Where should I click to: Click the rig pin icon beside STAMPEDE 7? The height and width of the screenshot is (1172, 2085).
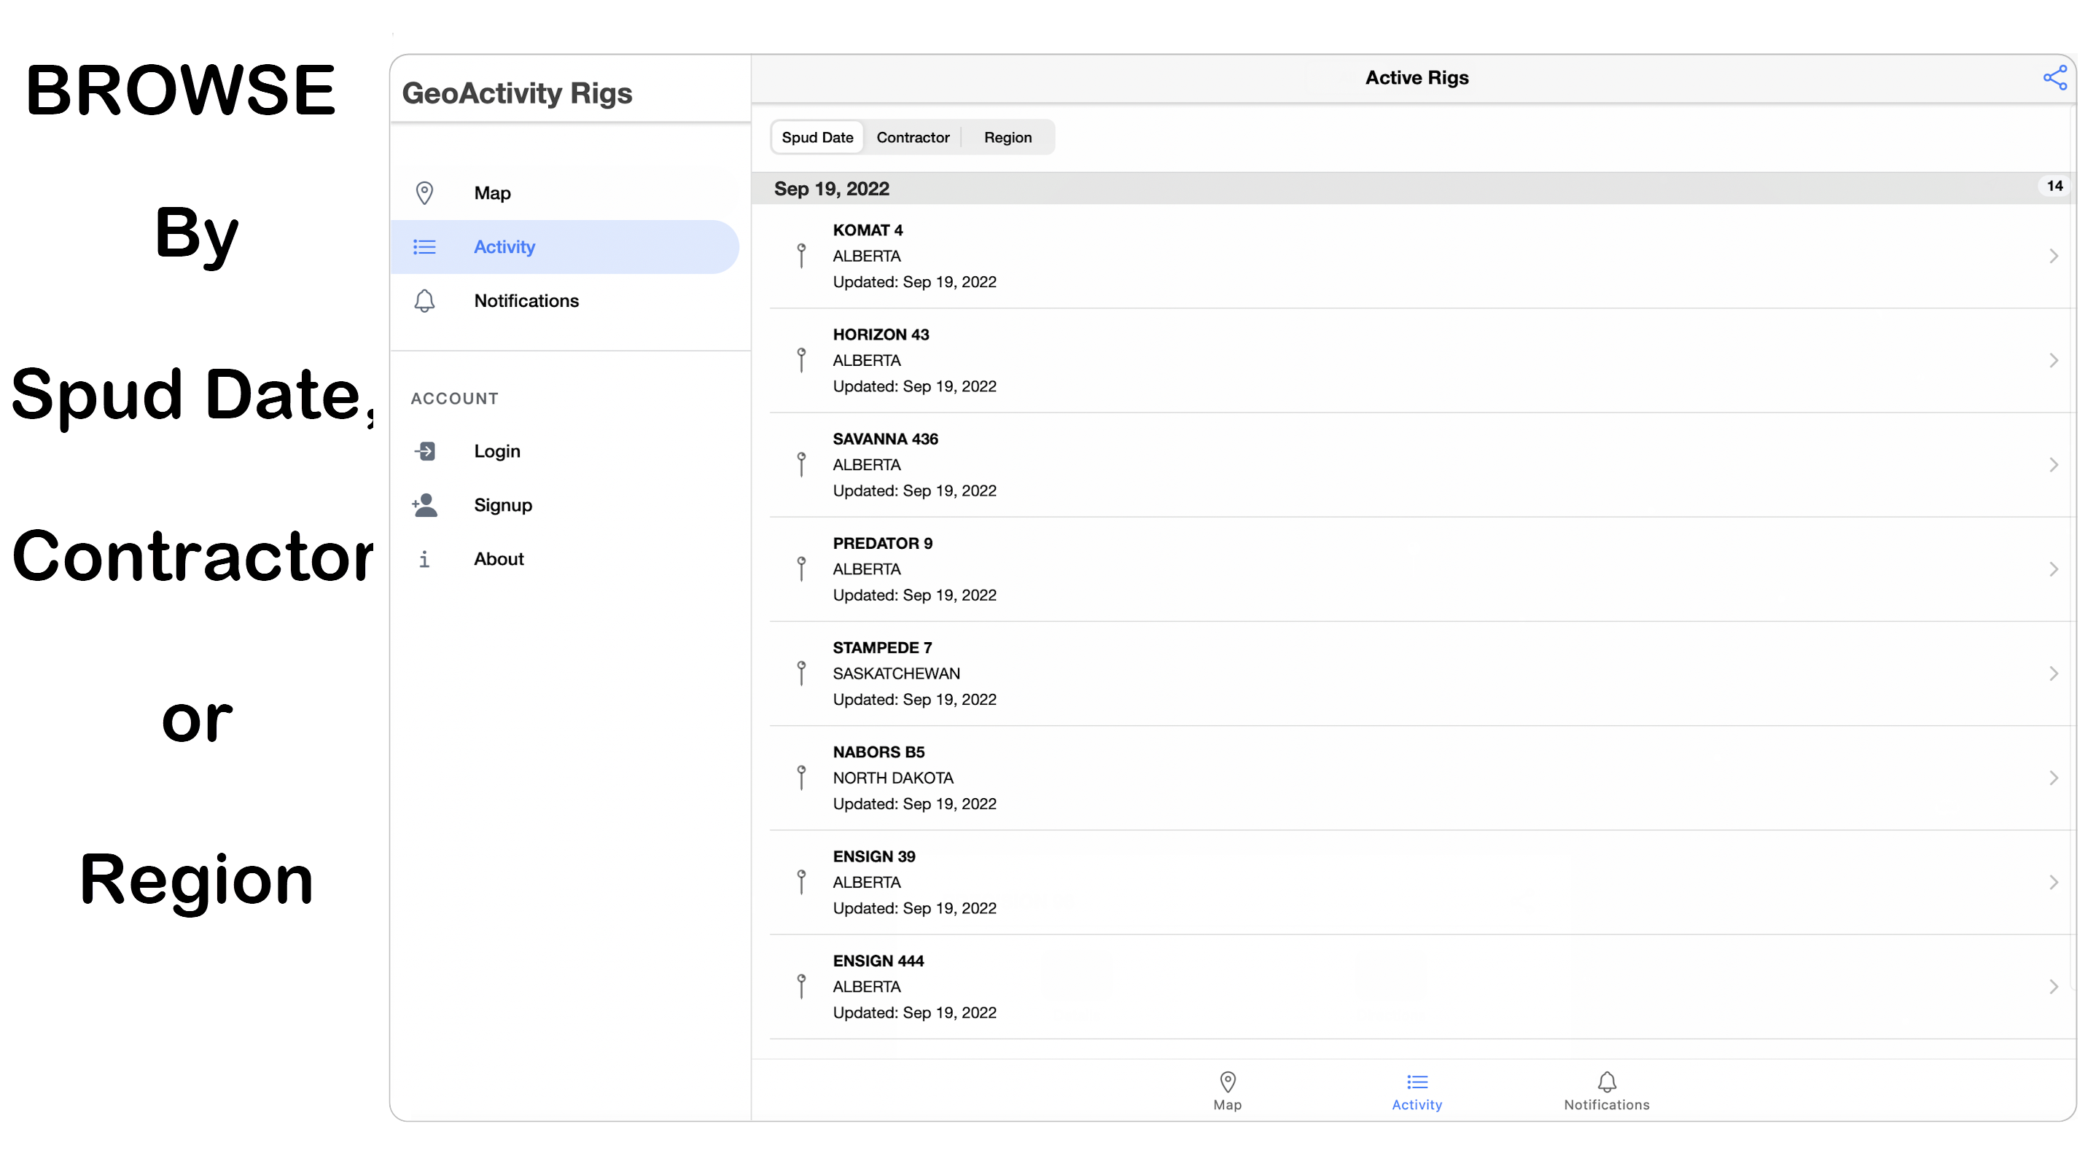[x=801, y=673]
